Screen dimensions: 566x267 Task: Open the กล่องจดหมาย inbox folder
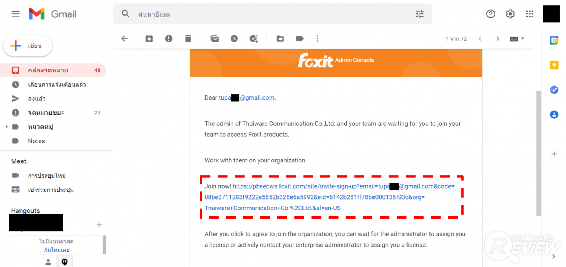point(48,70)
